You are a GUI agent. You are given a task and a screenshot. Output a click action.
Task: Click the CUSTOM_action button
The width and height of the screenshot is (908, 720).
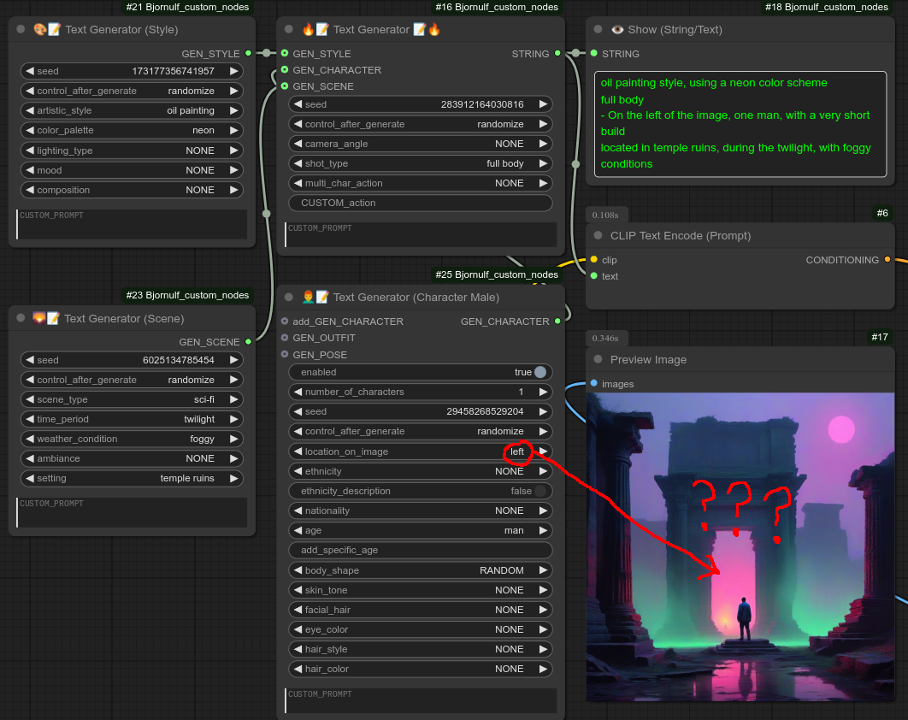point(420,203)
